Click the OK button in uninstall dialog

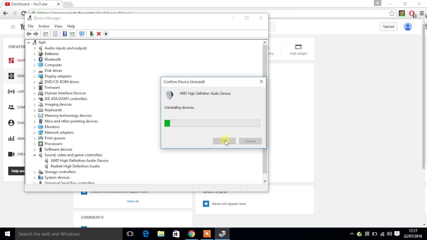point(224,141)
